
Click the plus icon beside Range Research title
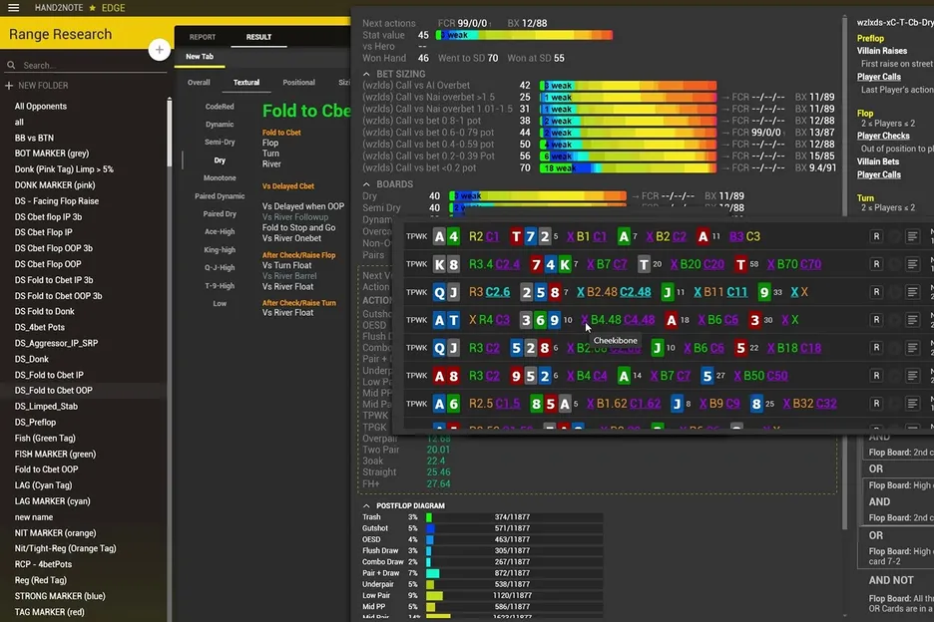tap(160, 47)
